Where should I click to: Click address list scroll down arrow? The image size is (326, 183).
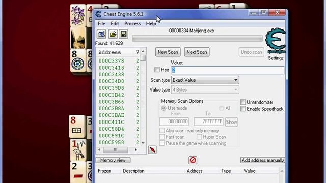click(143, 143)
